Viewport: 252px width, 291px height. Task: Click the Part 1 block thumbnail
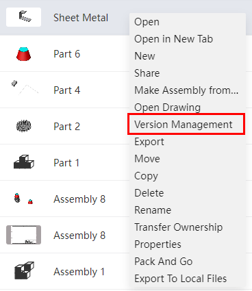point(24,162)
